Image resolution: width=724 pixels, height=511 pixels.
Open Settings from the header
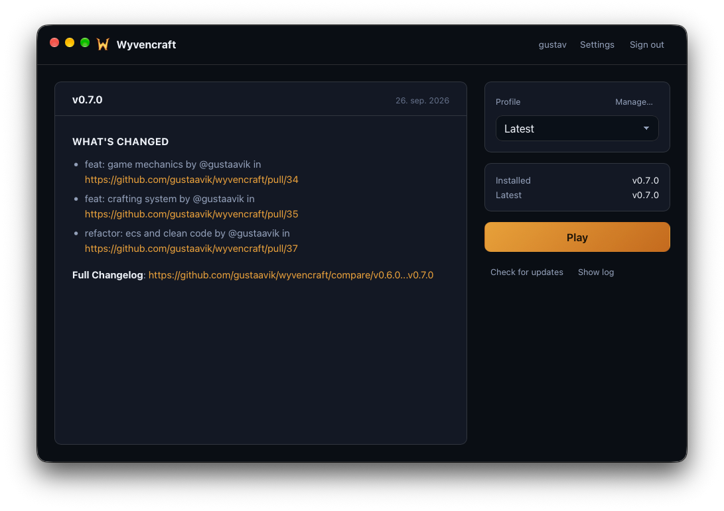597,44
